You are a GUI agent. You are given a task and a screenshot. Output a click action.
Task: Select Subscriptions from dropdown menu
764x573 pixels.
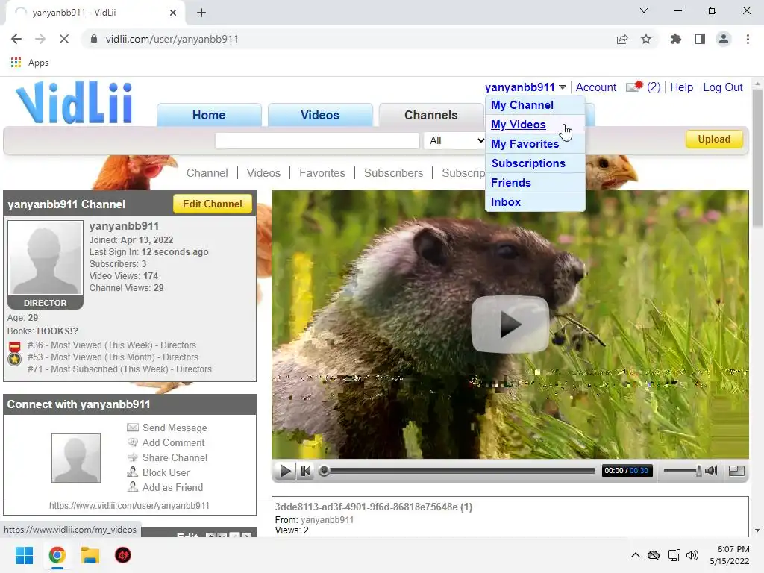click(x=528, y=163)
